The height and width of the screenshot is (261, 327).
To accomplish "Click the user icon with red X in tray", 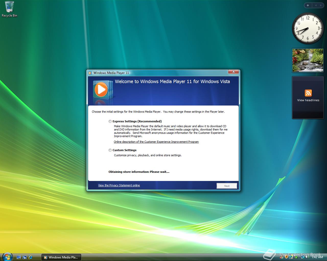I will click(282, 257).
